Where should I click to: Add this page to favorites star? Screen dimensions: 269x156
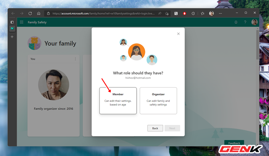167,13
